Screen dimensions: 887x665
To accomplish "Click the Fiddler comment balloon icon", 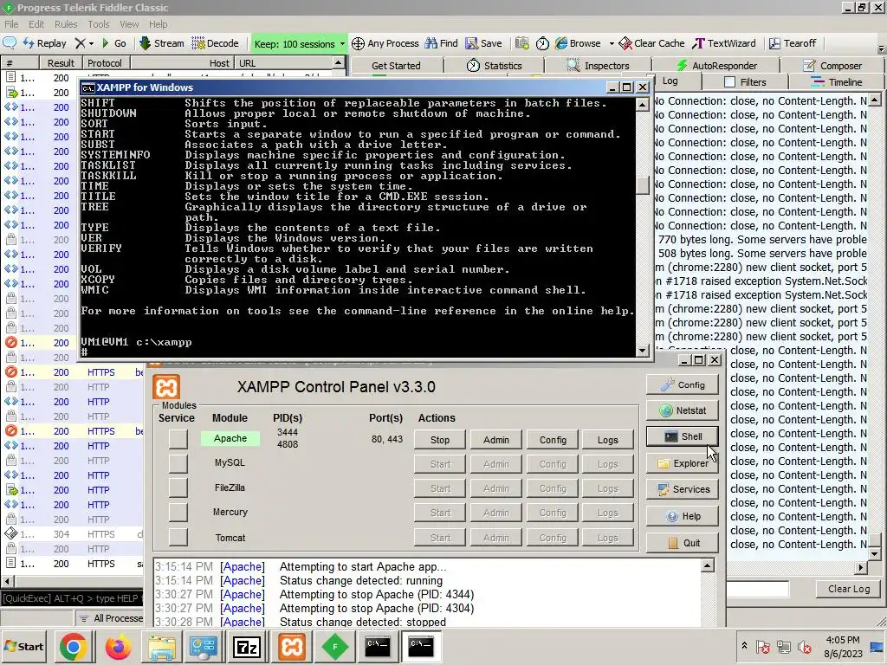I will [10, 43].
